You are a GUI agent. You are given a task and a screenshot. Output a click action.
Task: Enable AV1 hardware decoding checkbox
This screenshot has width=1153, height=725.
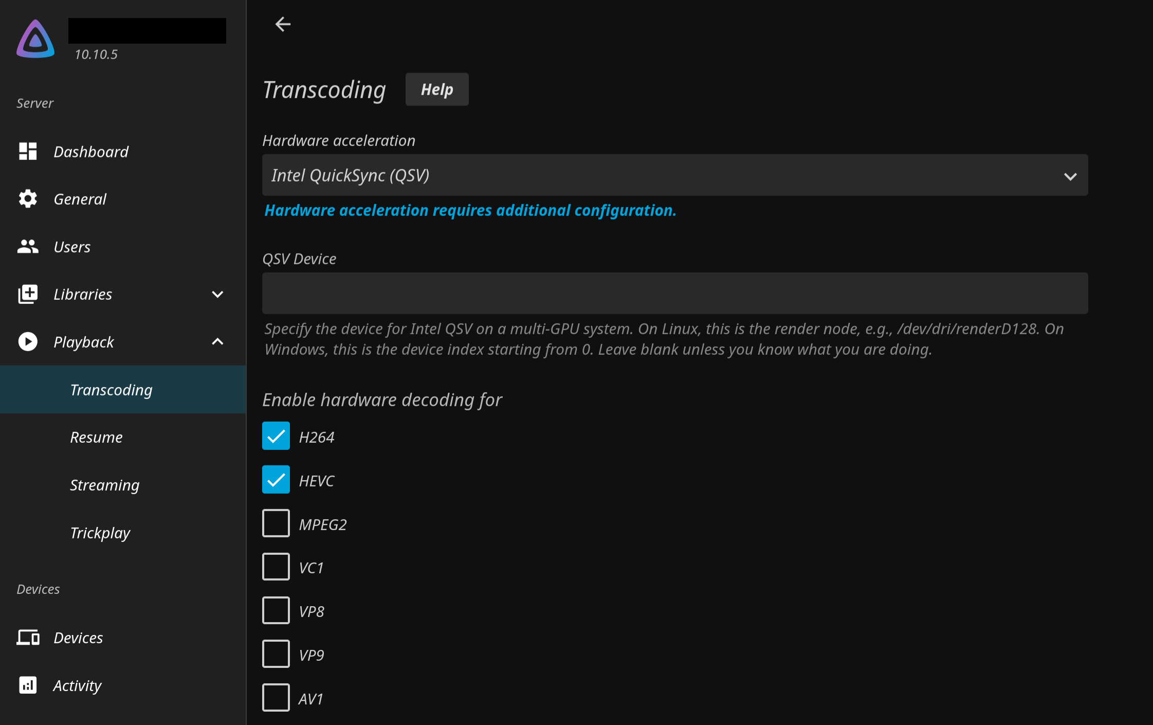(276, 698)
